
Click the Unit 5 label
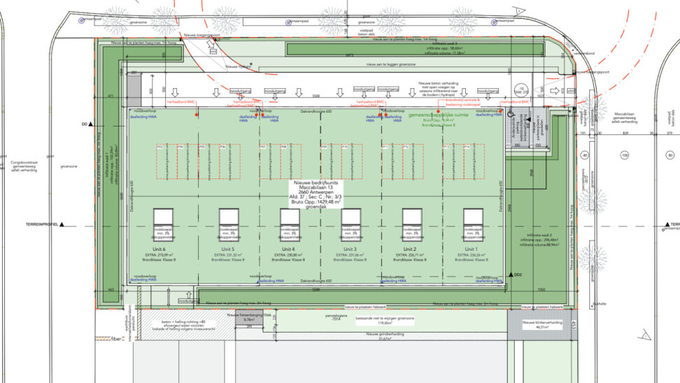click(x=224, y=250)
